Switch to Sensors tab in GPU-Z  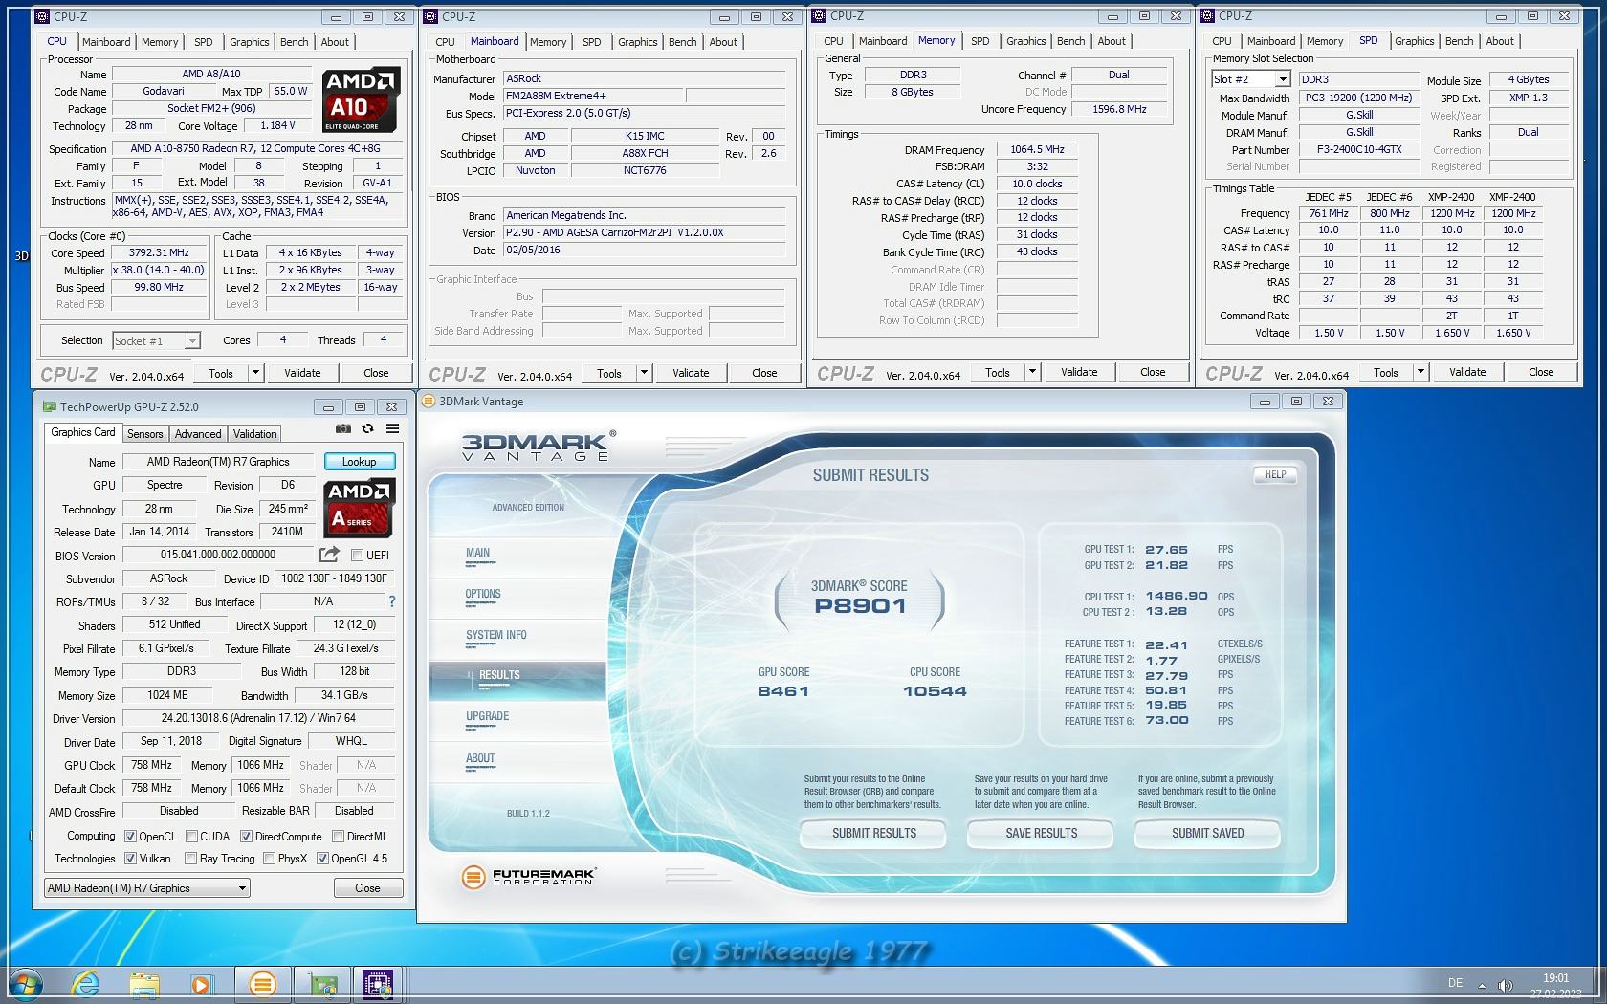pos(145,434)
